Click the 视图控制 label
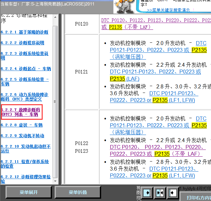This screenshot has width=211, height=201. (138, 193)
